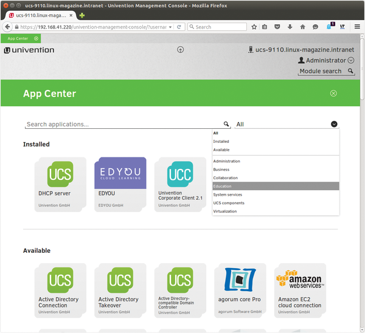The image size is (365, 333).
Task: Toggle the category filter dropdown arrow
Action: pos(334,124)
